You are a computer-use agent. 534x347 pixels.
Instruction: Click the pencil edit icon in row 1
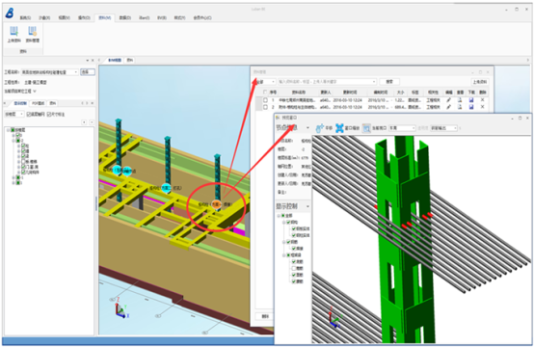449,100
